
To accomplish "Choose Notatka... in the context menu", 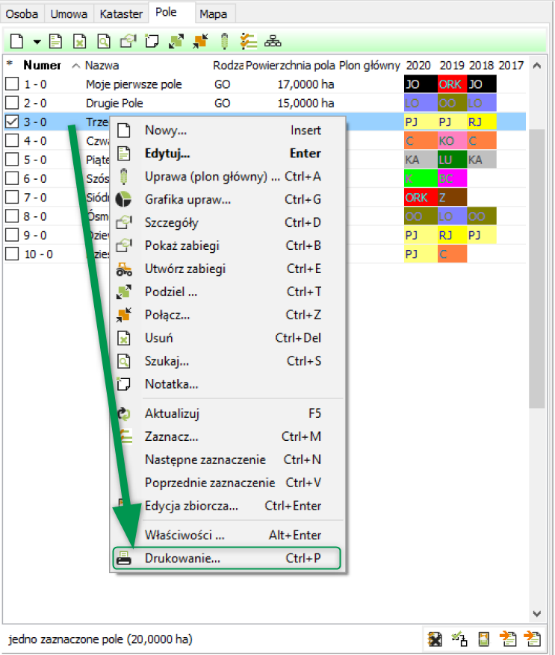I will click(x=228, y=384).
